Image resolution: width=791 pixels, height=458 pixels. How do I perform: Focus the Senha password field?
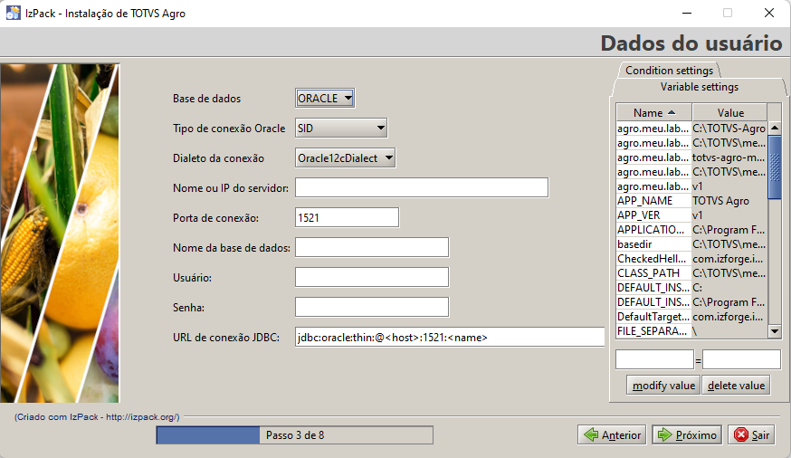pyautogui.click(x=372, y=307)
